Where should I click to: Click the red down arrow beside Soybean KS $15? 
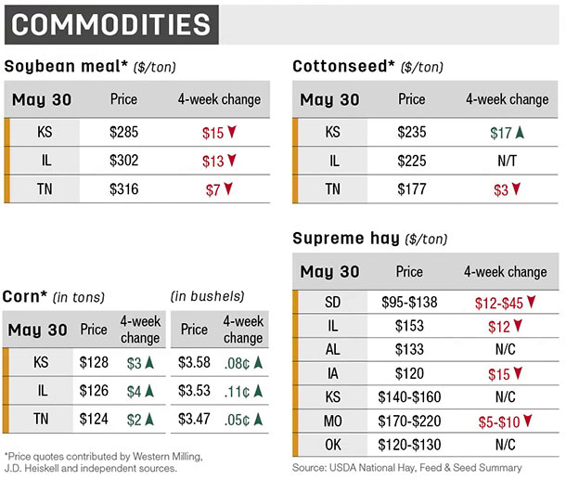pos(232,132)
